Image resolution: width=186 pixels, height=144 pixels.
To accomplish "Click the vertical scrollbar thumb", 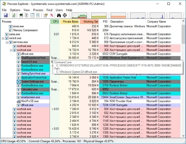I will (183, 34).
